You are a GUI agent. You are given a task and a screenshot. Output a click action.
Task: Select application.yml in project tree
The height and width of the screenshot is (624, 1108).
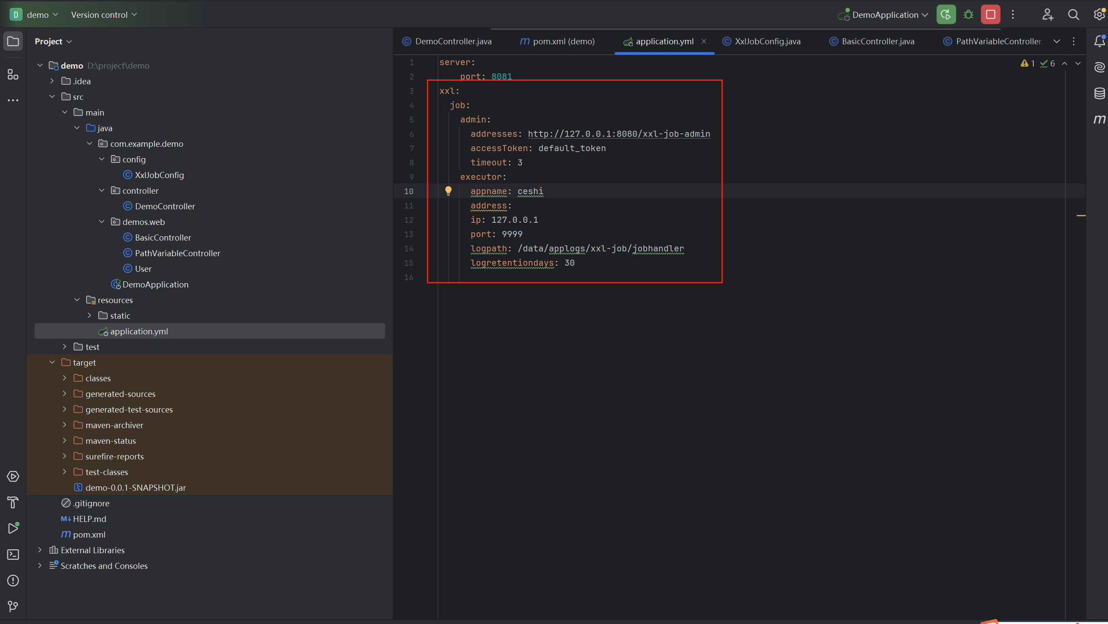click(209, 331)
